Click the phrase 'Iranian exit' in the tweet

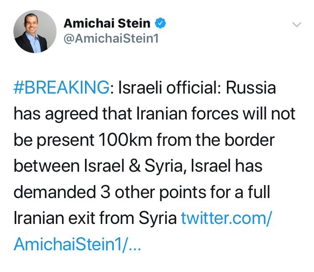coord(56,218)
